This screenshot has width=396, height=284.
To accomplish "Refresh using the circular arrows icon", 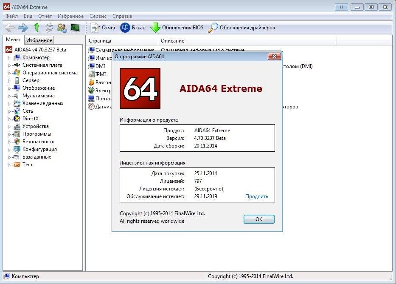I will click(x=49, y=28).
